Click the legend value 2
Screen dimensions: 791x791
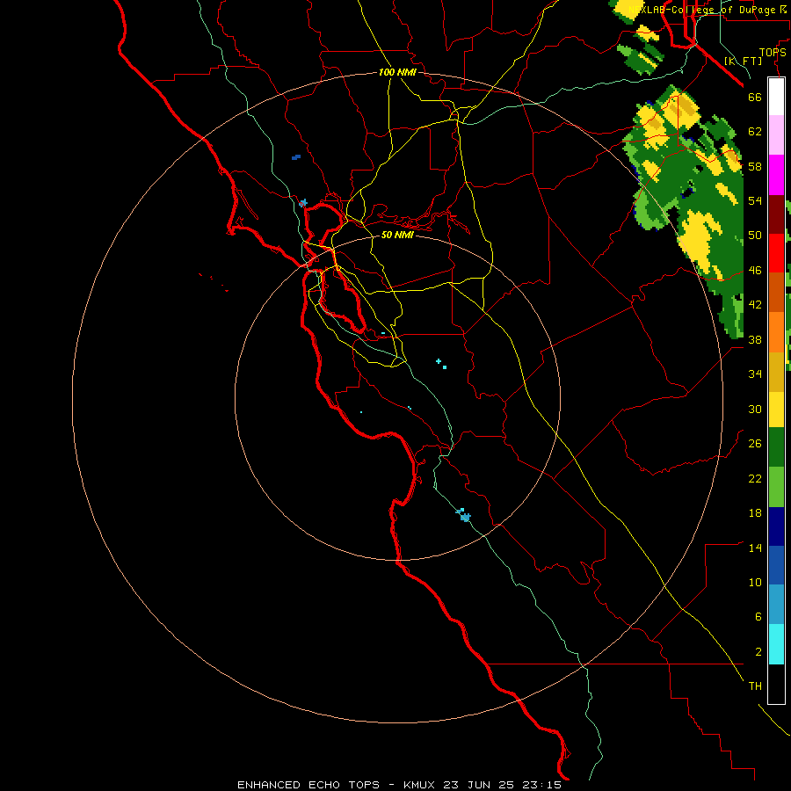click(x=758, y=652)
